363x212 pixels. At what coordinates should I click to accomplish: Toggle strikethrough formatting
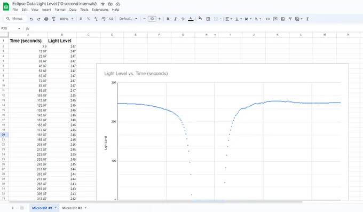pos(183,19)
